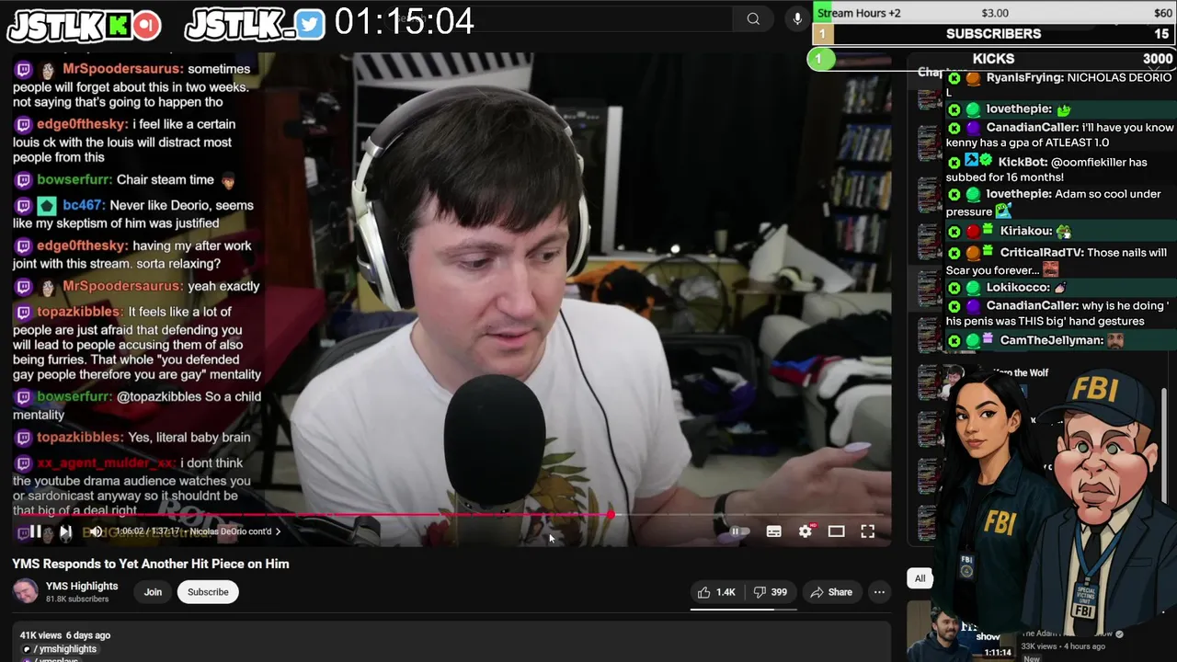Subscribe to YMS Highlights
1177x662 pixels.
(x=208, y=592)
